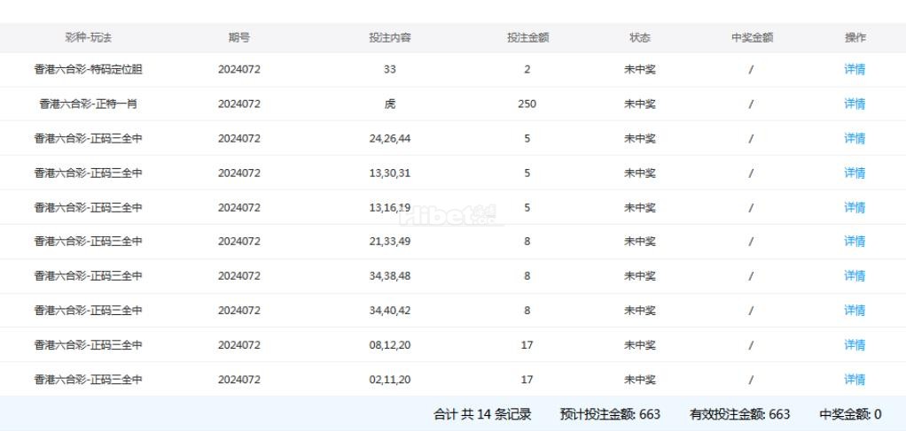Open 详情 for bet 34,40,42
The width and height of the screenshot is (906, 431).
[x=855, y=311]
